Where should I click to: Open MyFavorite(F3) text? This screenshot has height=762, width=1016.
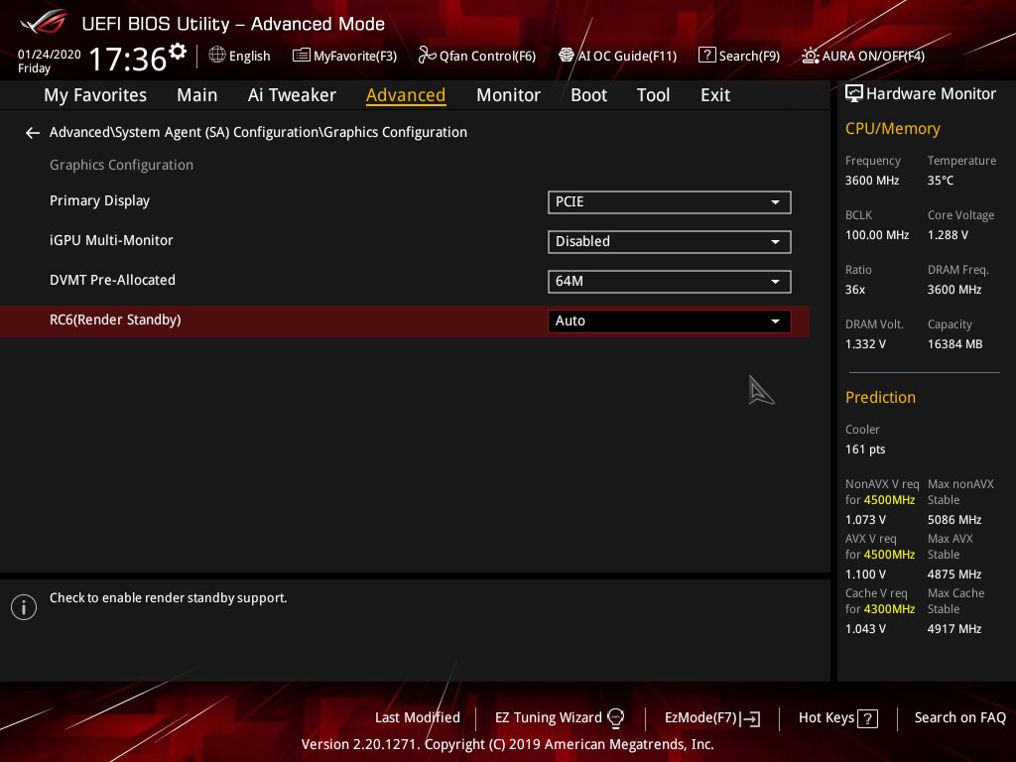point(355,56)
